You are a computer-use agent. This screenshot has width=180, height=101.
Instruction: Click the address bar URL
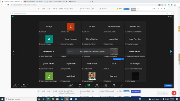[x=25, y=5]
